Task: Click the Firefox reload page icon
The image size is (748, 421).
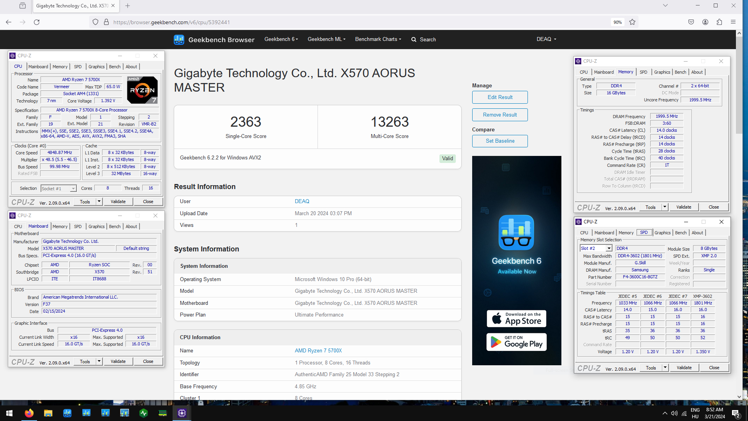Action: tap(37, 22)
